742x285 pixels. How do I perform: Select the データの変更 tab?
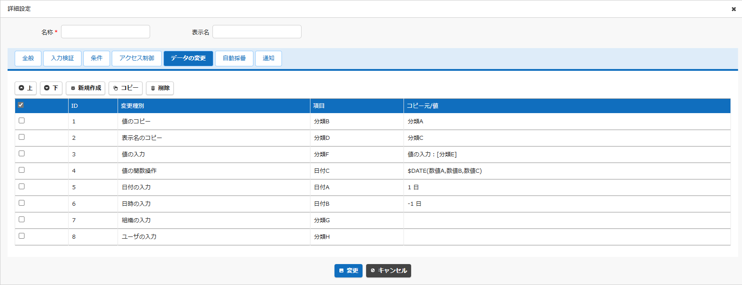click(188, 58)
